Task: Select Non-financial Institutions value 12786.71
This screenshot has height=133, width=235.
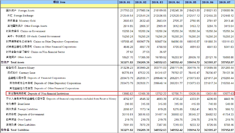Action: [177, 94]
